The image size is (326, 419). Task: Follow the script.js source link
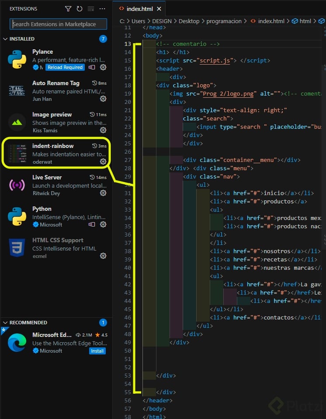[x=215, y=61]
